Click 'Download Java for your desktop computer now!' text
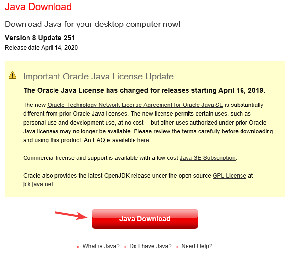This screenshot has height=262, width=296. (x=93, y=25)
